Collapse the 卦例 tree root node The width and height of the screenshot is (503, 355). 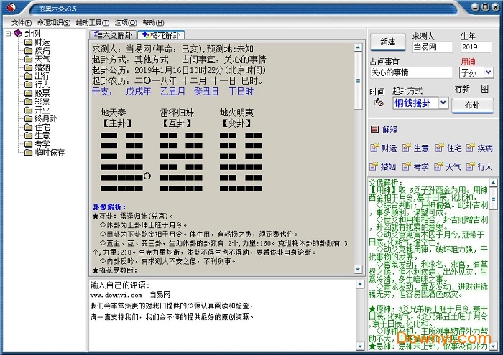(8, 33)
